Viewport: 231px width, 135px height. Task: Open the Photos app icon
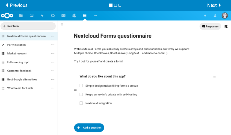pos(31,16)
